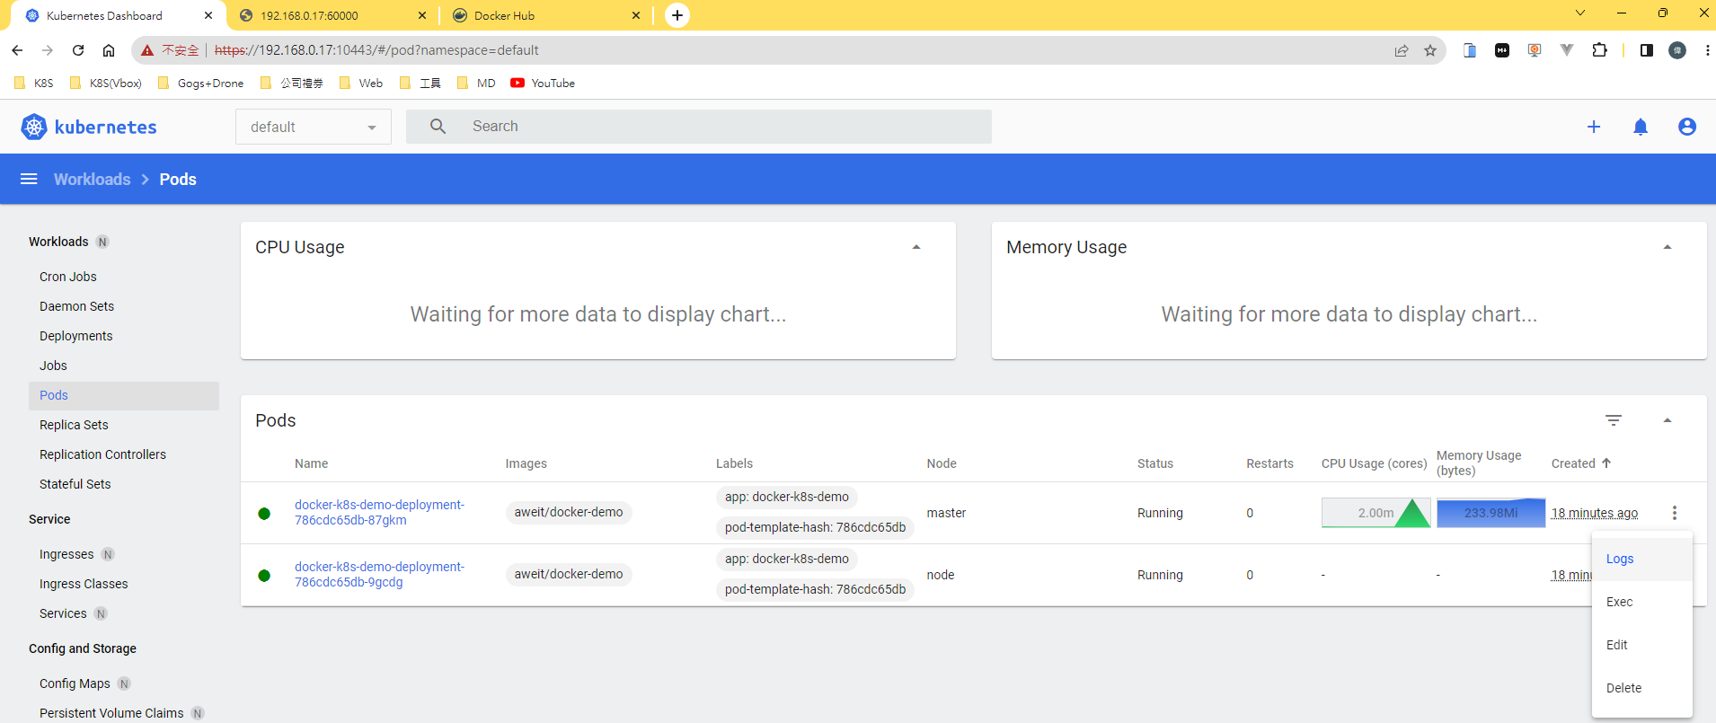1716x723 pixels.
Task: Collapse the CPU Usage card
Action: (916, 247)
